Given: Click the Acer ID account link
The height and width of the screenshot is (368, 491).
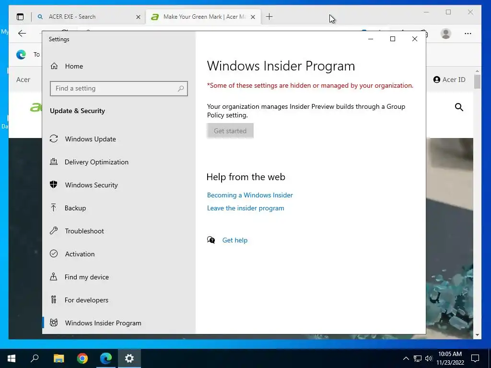Looking at the screenshot, I should tap(449, 80).
